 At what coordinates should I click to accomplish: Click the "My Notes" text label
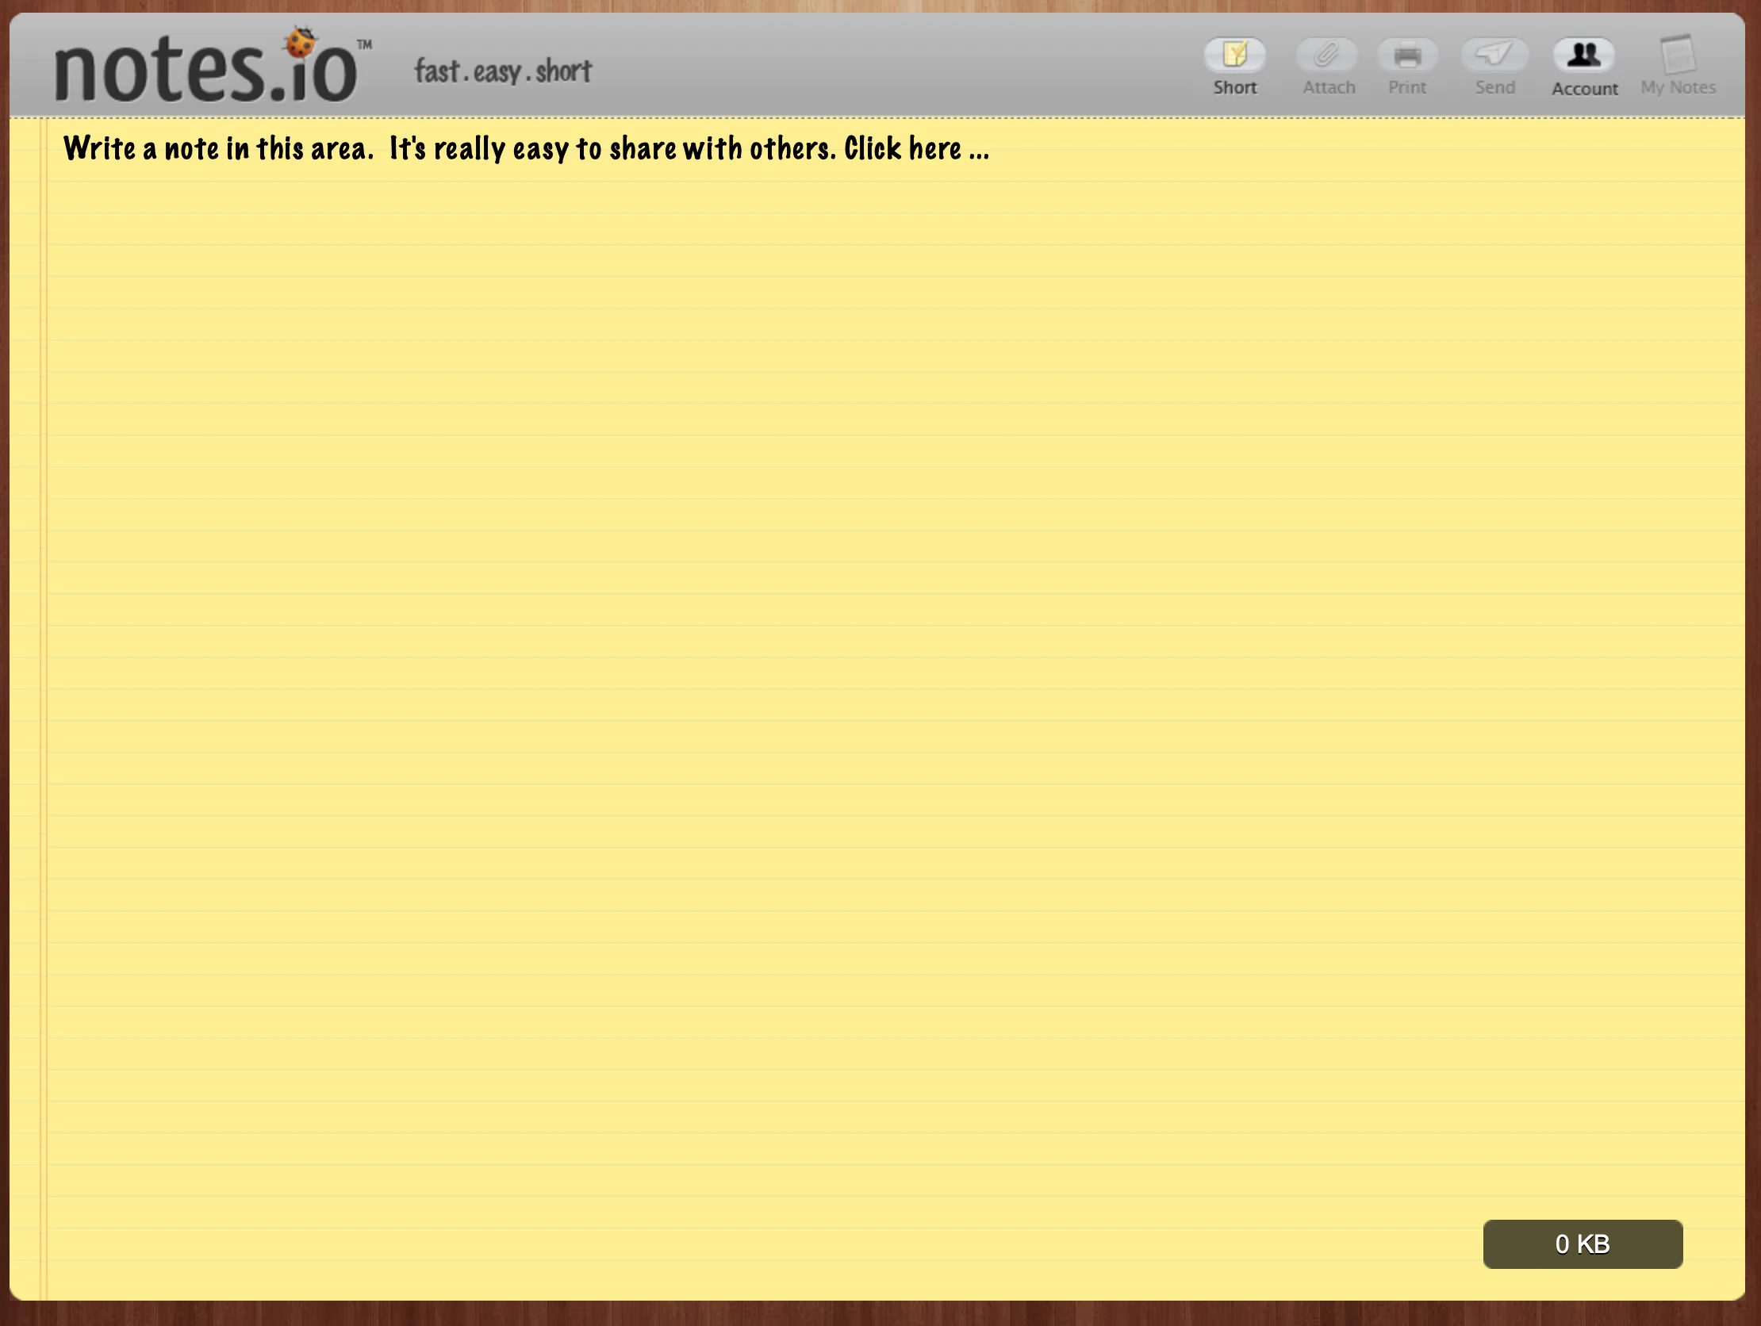tap(1678, 87)
